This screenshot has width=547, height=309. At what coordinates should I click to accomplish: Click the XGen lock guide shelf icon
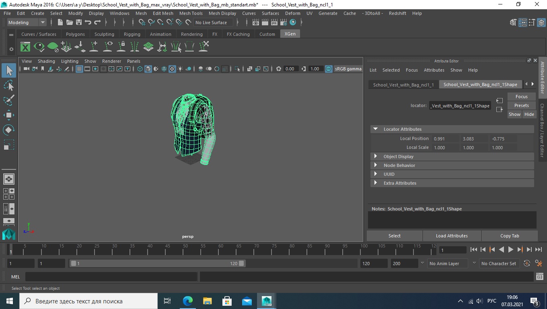click(x=121, y=47)
